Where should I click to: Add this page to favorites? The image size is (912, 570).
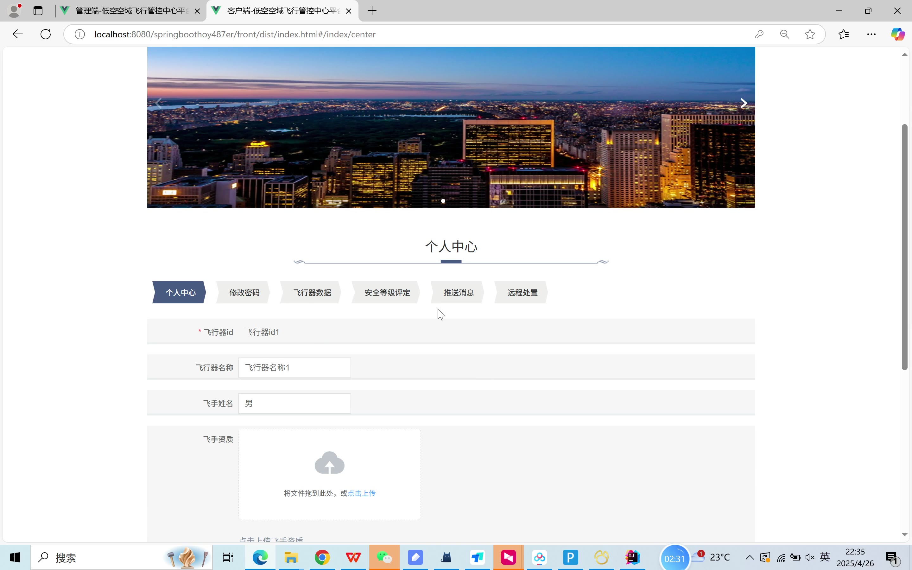pyautogui.click(x=809, y=34)
